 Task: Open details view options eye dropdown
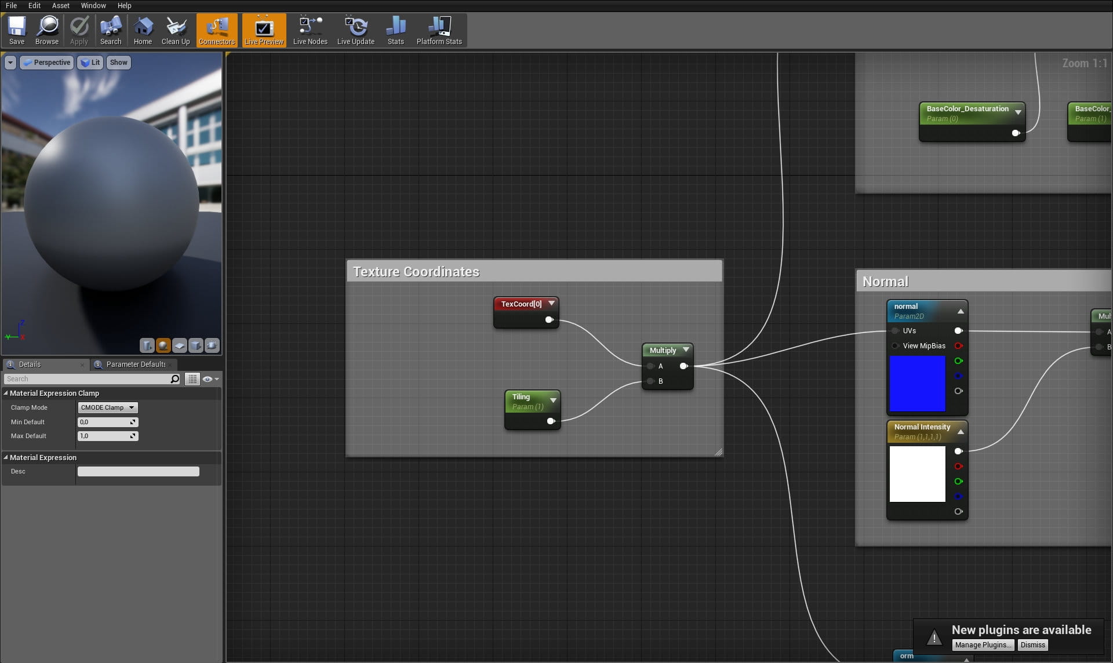coord(210,379)
